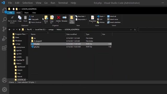Screen dimensions: 167x94
Task: Click the search box in File Explorer
Action: (x=153, y=30)
